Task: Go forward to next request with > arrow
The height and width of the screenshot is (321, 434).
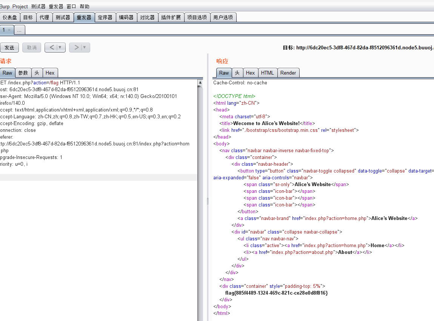Action: coord(76,47)
